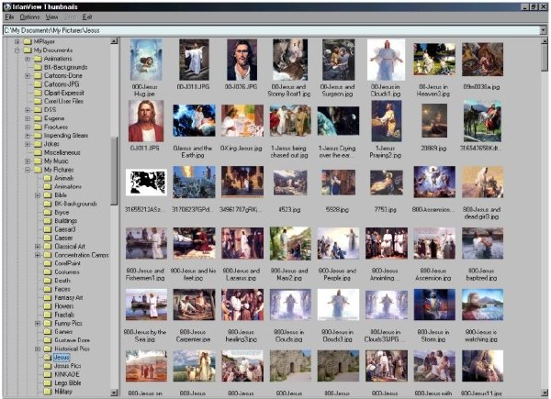Select the Games folder icon

(48, 332)
